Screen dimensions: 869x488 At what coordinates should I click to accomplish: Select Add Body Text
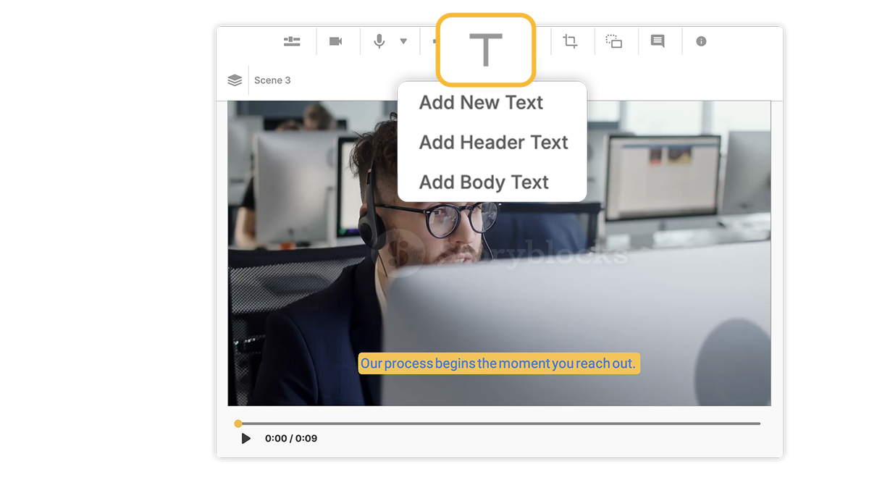click(x=484, y=182)
